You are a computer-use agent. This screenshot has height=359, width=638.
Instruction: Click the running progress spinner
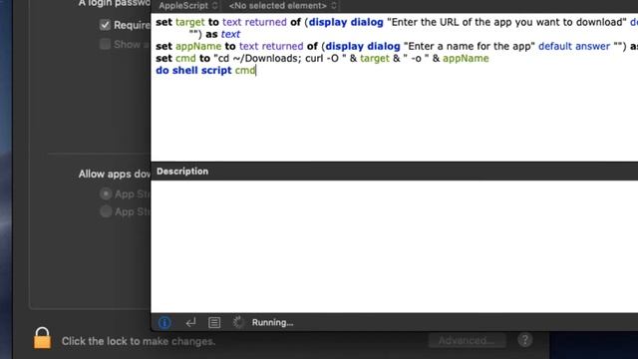pos(238,323)
